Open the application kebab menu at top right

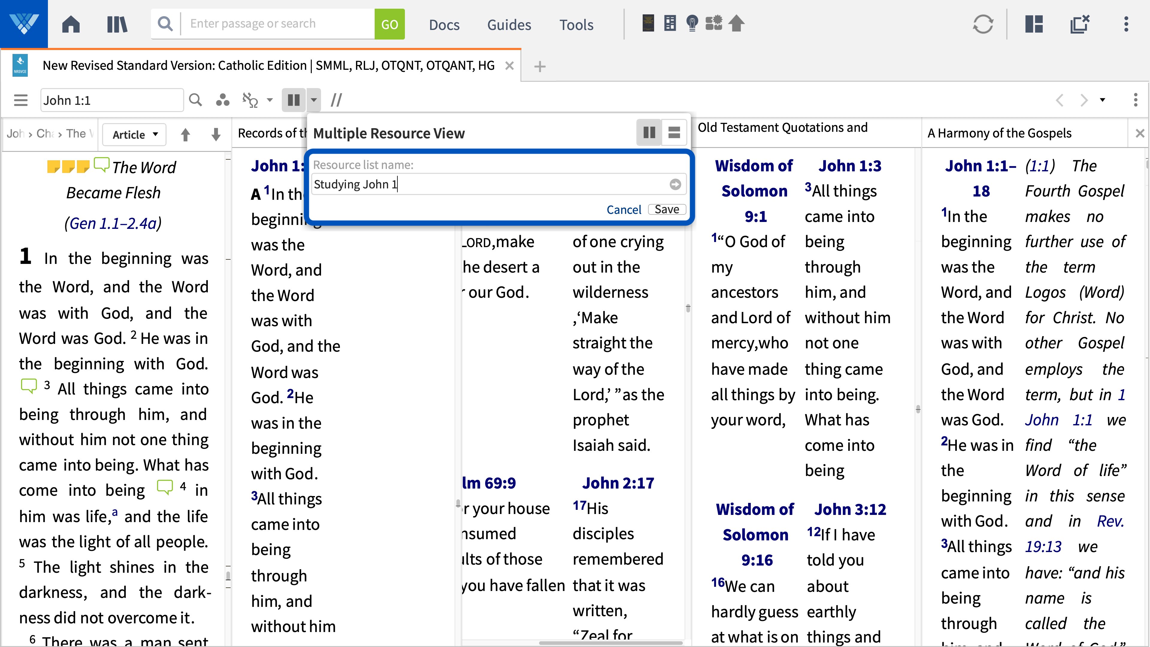(x=1126, y=24)
